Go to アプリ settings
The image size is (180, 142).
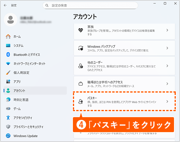click(x=17, y=81)
